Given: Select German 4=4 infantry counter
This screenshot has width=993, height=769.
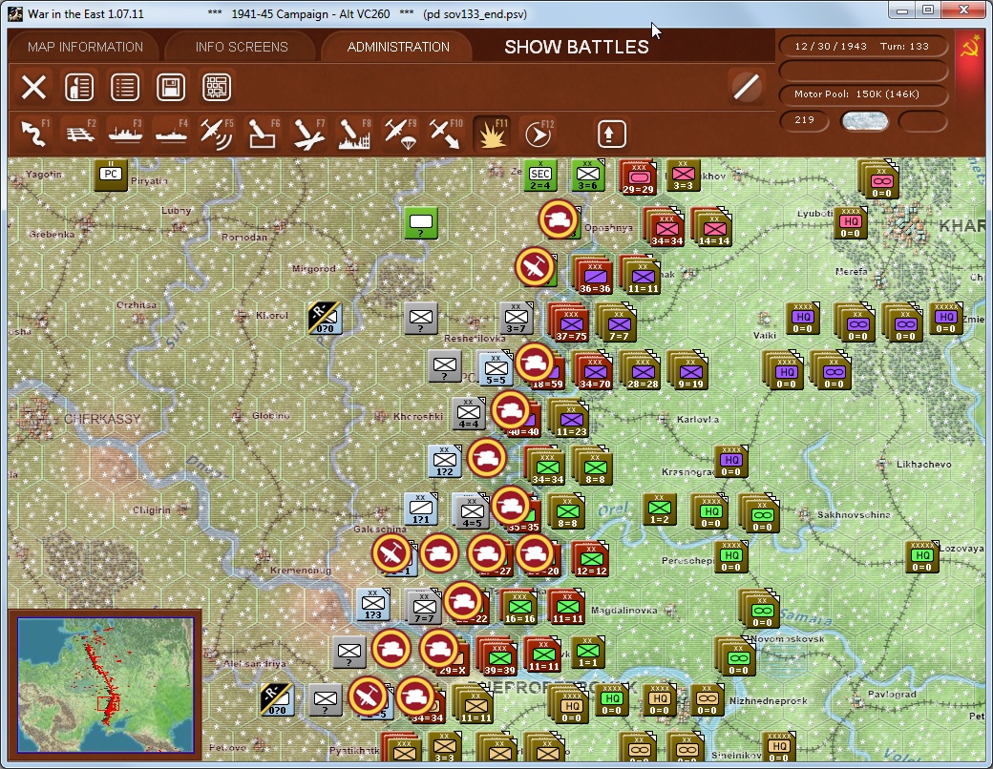Looking at the screenshot, I should (469, 413).
